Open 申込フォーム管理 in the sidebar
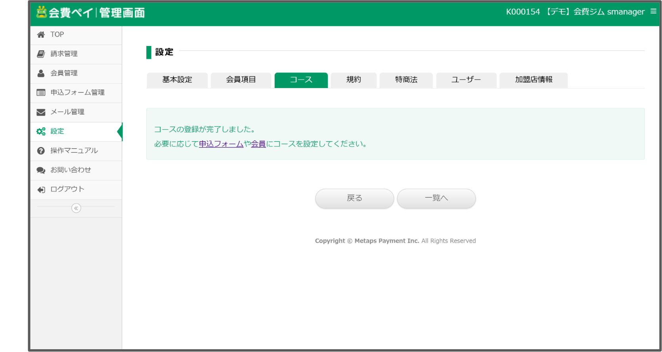Viewport: 662px width, 352px height. coord(76,93)
